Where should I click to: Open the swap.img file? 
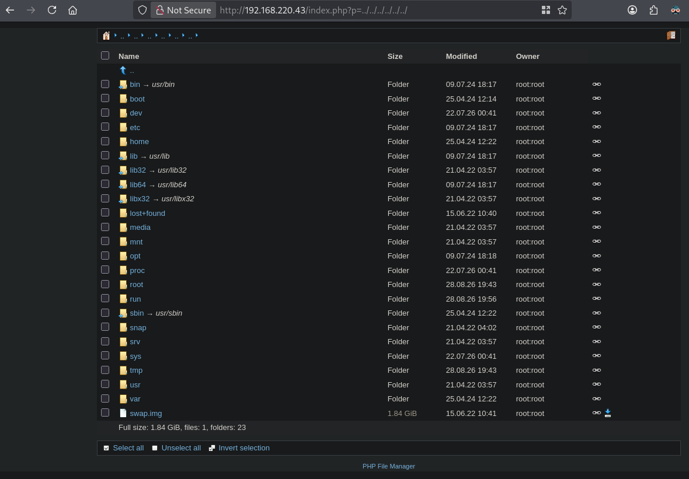tap(146, 413)
